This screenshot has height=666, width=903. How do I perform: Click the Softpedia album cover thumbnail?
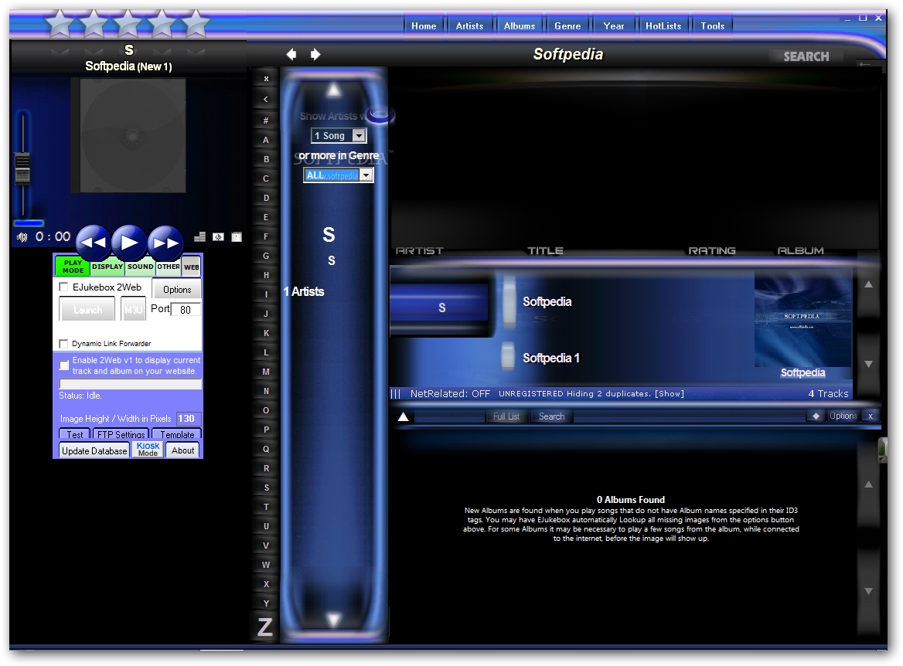(x=802, y=320)
